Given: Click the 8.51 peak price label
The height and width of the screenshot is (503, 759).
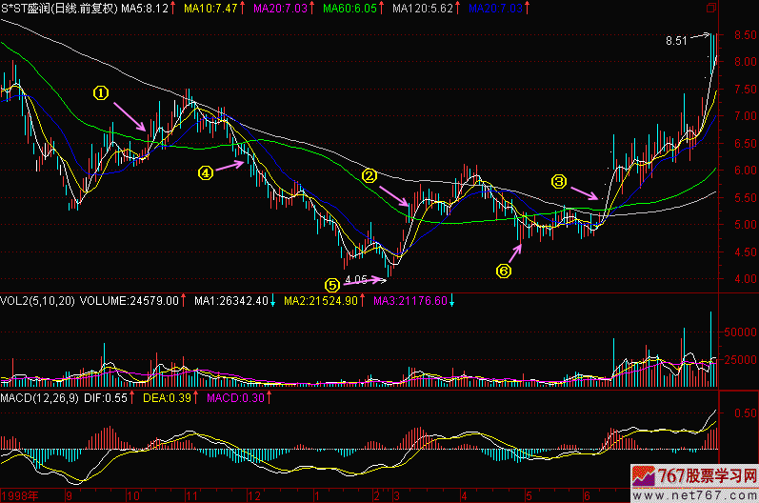Looking at the screenshot, I should tap(675, 41).
